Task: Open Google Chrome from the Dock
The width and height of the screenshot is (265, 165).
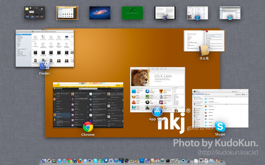Action: tap(70, 161)
